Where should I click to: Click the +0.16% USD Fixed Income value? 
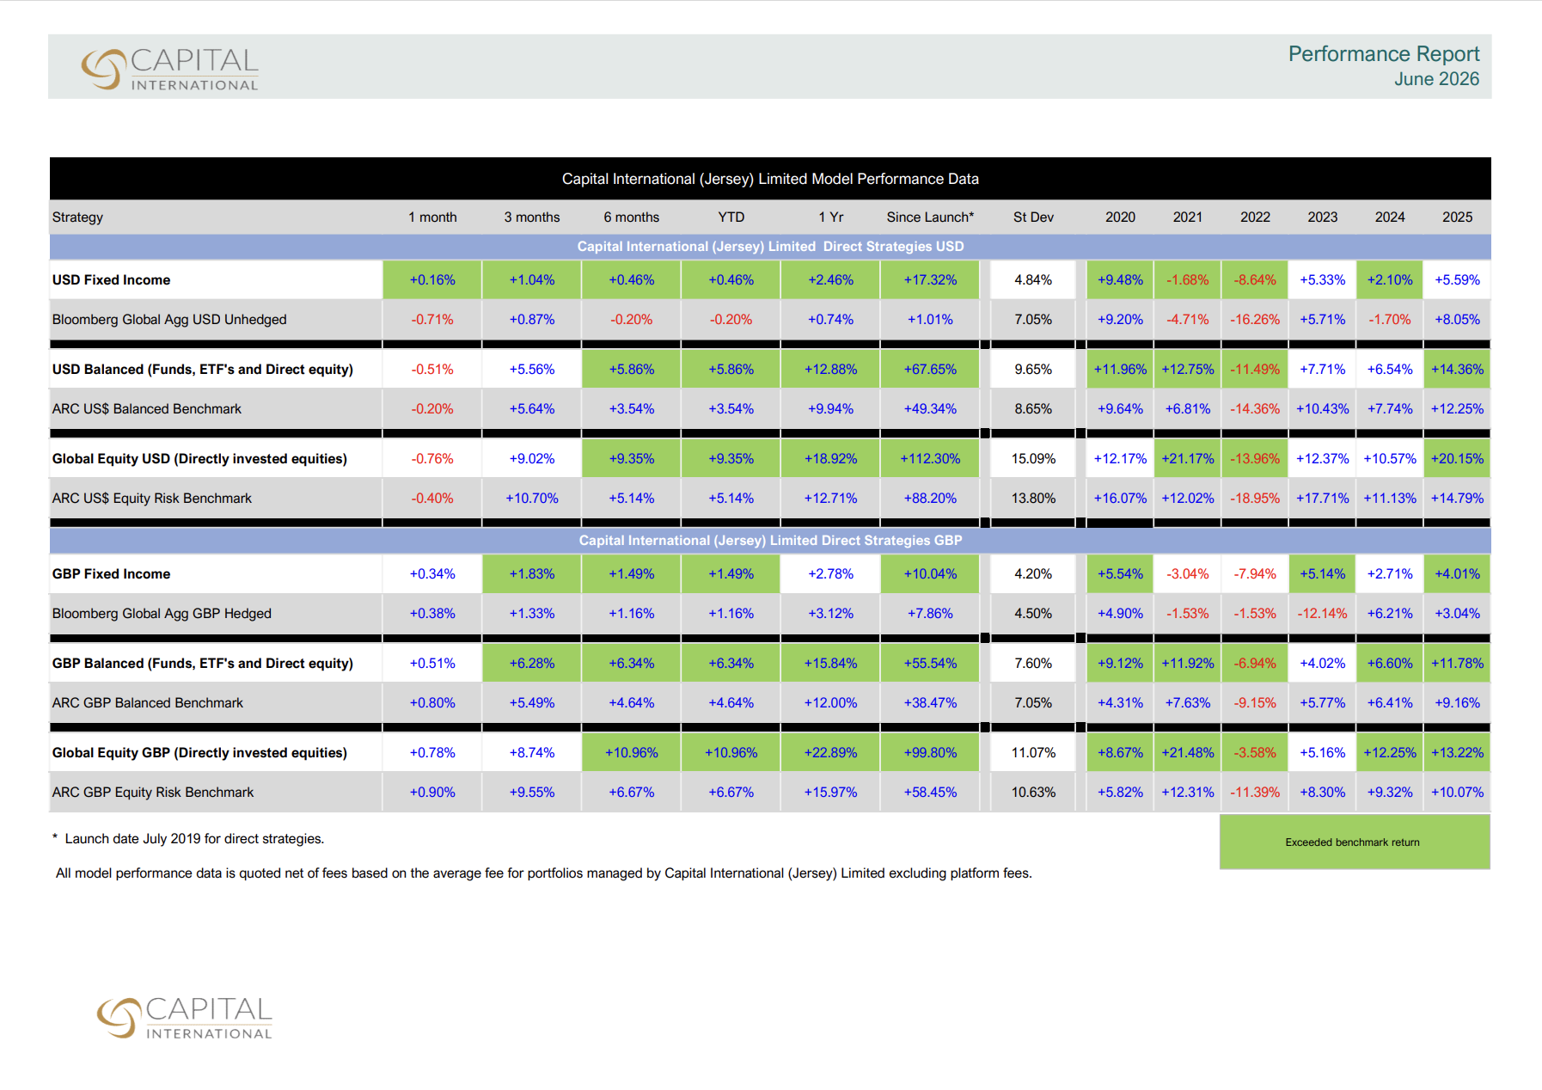point(432,280)
